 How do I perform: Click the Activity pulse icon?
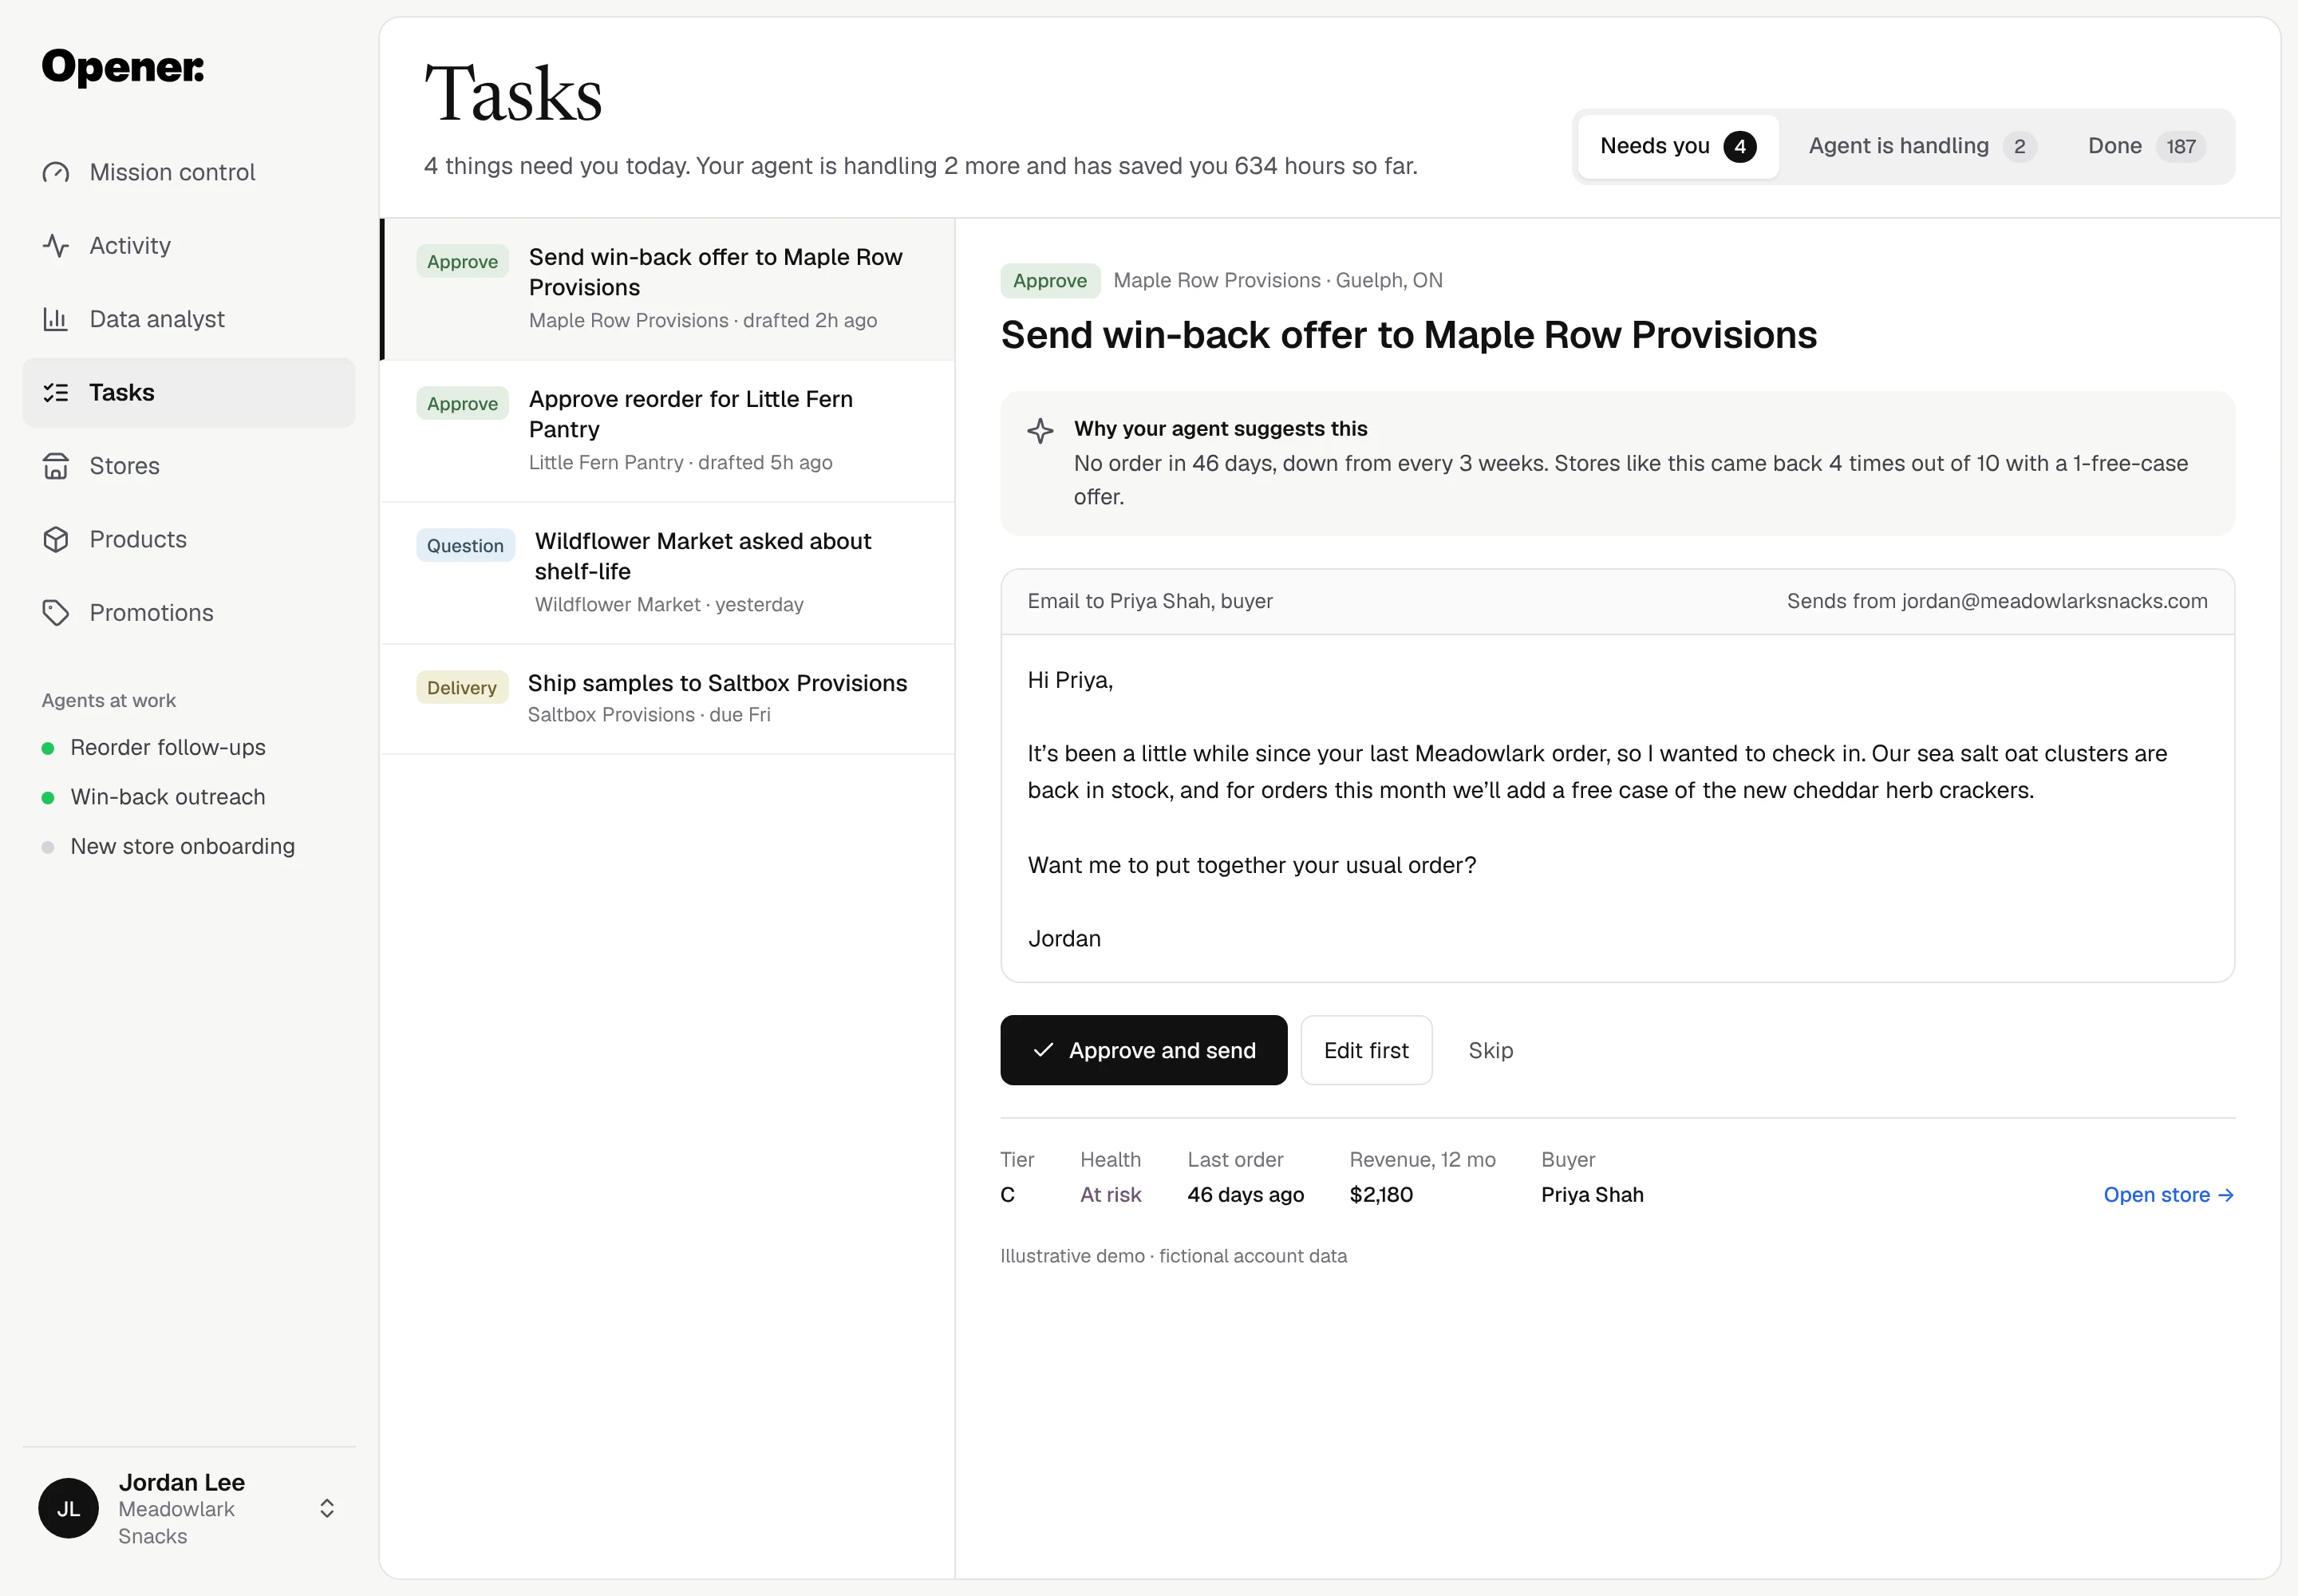click(x=56, y=246)
